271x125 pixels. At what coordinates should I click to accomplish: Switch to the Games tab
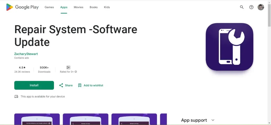[x=49, y=7]
